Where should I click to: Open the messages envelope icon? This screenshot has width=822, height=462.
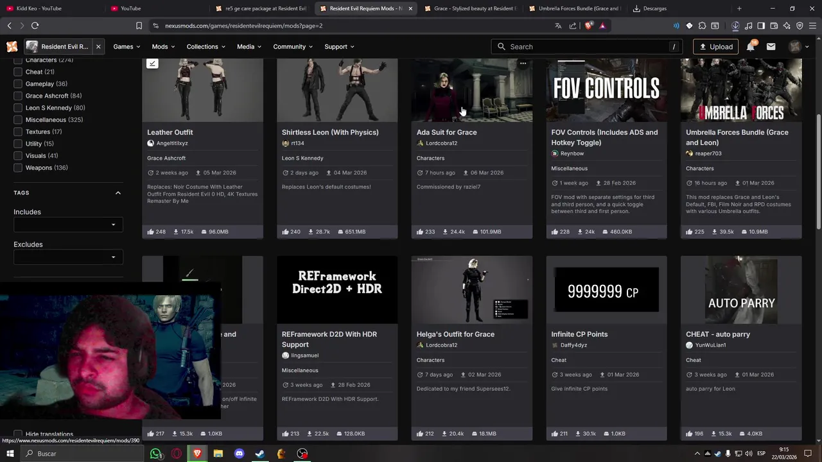[x=771, y=47]
